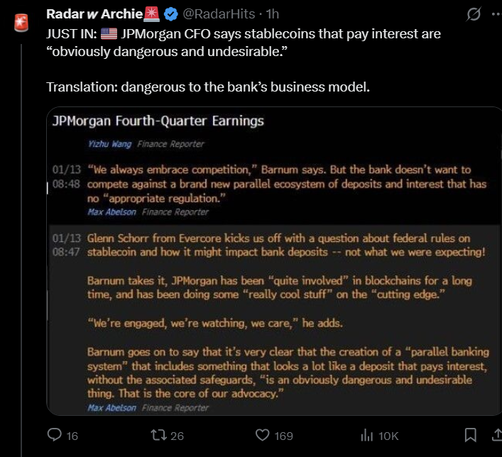Repost this tweet using the retweet icon
The height and width of the screenshot is (457, 502).
[159, 435]
